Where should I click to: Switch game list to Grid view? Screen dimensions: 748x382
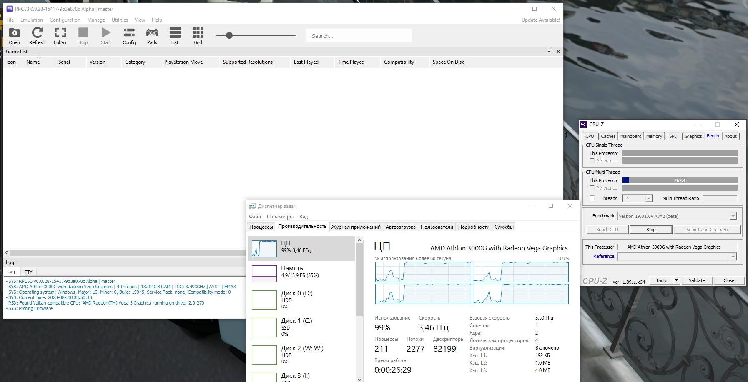[x=198, y=36]
